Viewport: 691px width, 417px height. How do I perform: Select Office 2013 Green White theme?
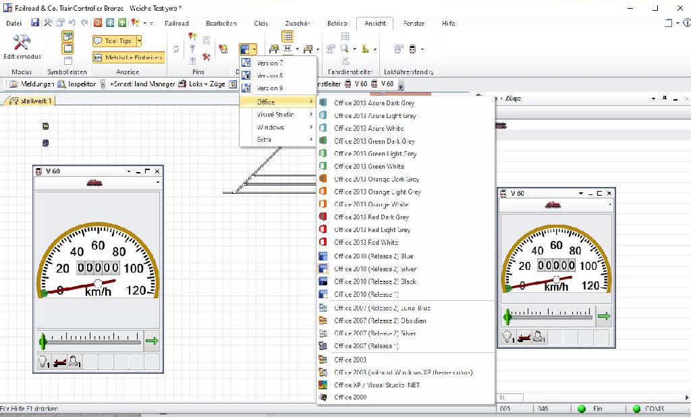(x=369, y=167)
